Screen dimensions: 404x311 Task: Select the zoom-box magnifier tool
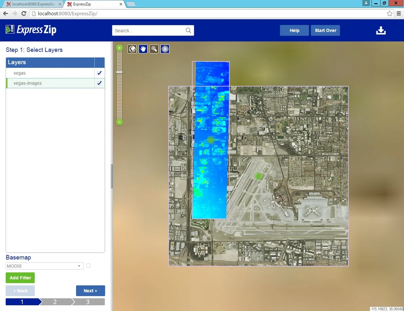pyautogui.click(x=154, y=49)
